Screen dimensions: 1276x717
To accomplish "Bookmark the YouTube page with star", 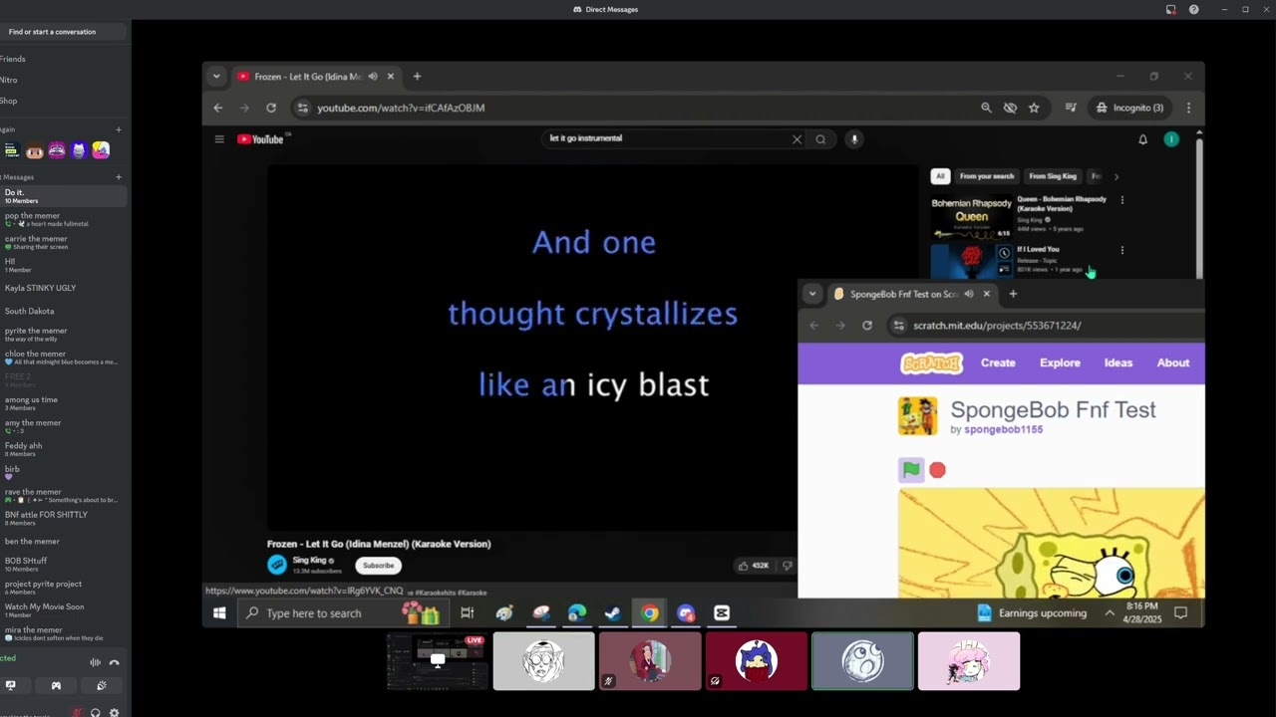I will pyautogui.click(x=1034, y=108).
